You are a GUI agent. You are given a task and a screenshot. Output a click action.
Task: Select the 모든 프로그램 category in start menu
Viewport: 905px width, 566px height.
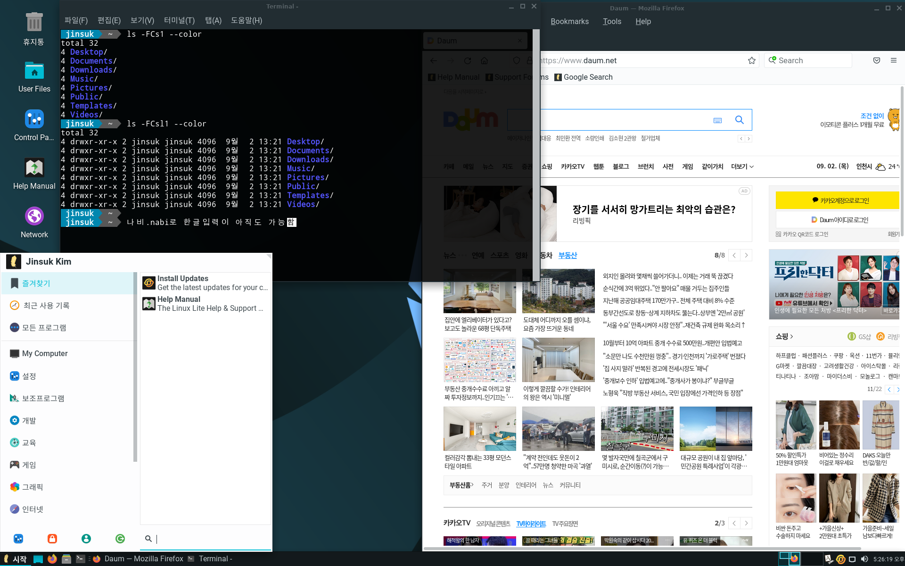[68, 327]
